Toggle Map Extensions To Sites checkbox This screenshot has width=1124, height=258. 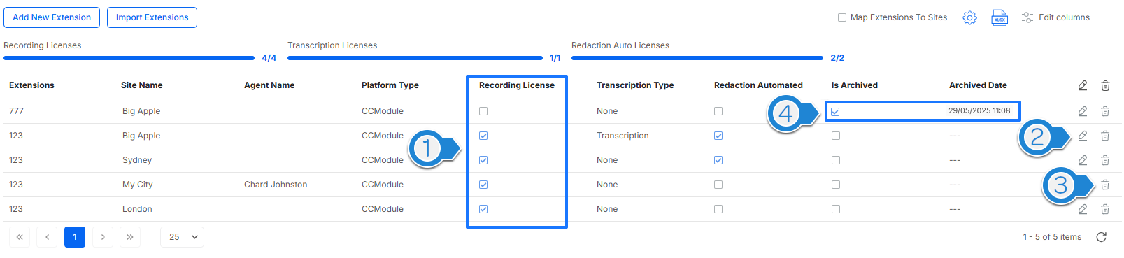tap(842, 17)
